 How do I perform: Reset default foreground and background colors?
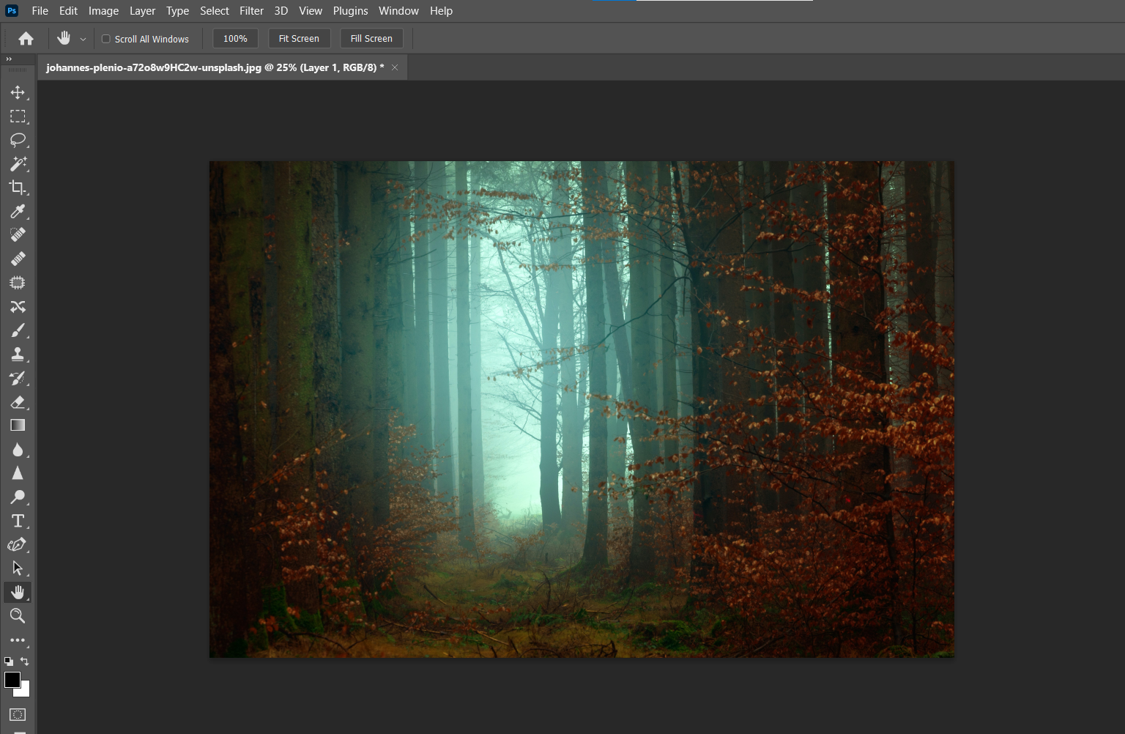[x=9, y=661]
